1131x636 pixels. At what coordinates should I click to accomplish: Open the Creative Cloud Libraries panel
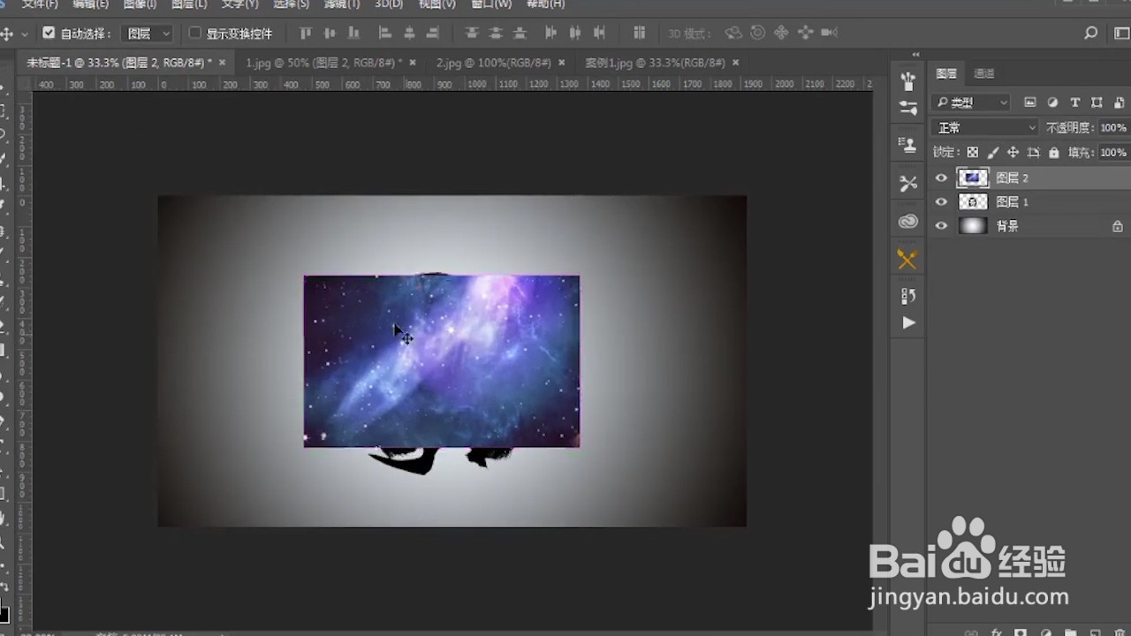[907, 222]
